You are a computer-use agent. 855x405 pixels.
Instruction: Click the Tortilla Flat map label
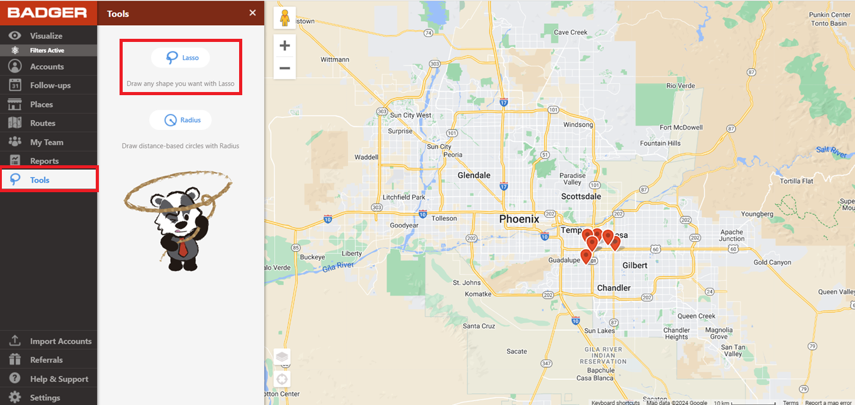click(796, 181)
